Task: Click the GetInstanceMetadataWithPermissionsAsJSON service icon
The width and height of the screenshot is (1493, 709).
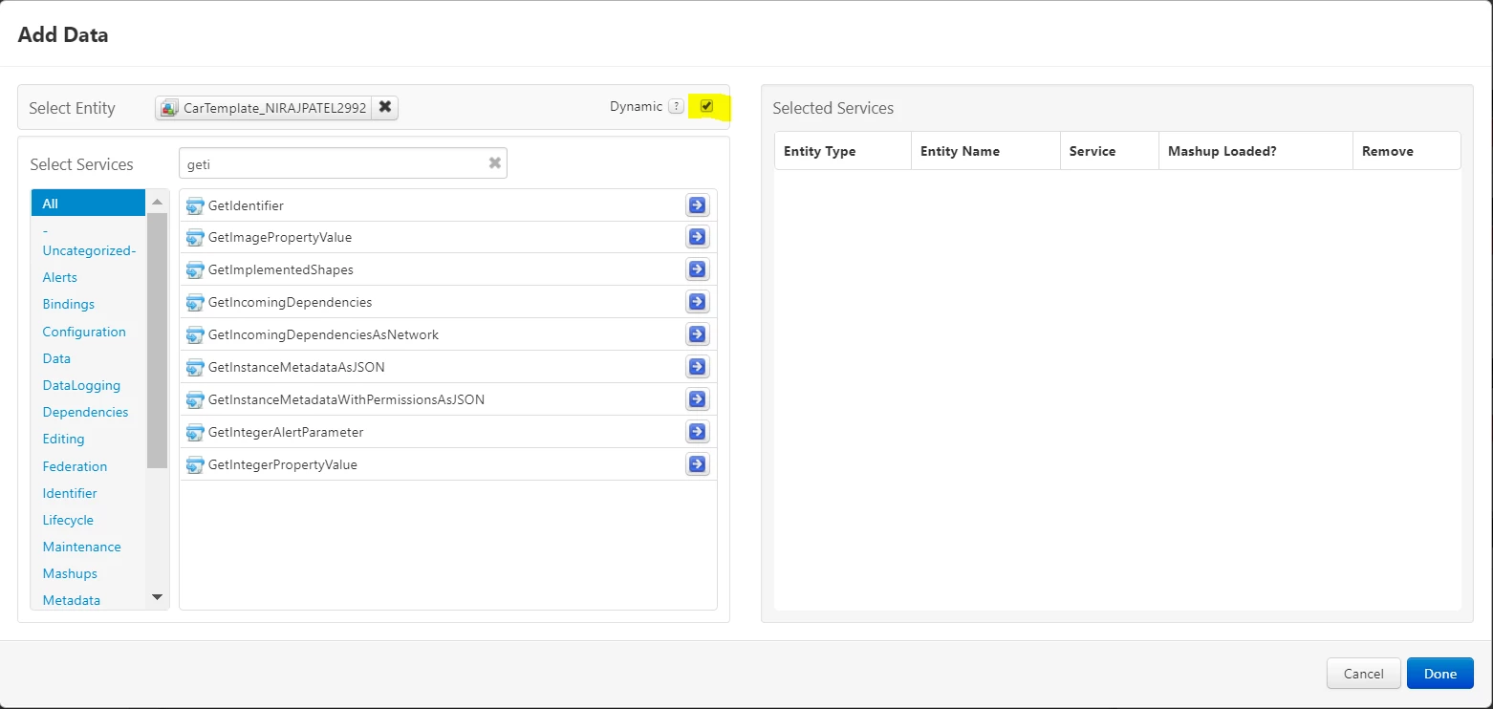Action: coord(195,399)
